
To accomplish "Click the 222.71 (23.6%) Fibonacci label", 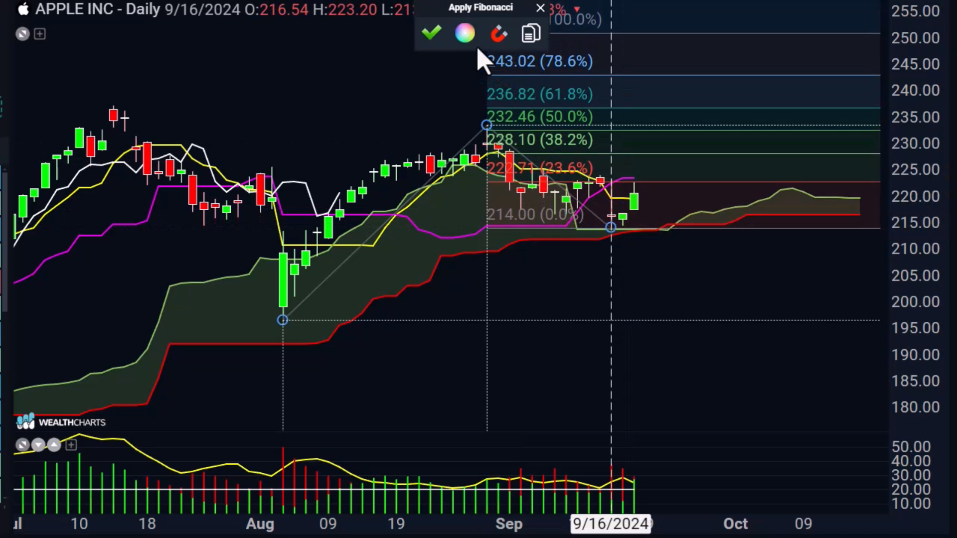I will (540, 168).
